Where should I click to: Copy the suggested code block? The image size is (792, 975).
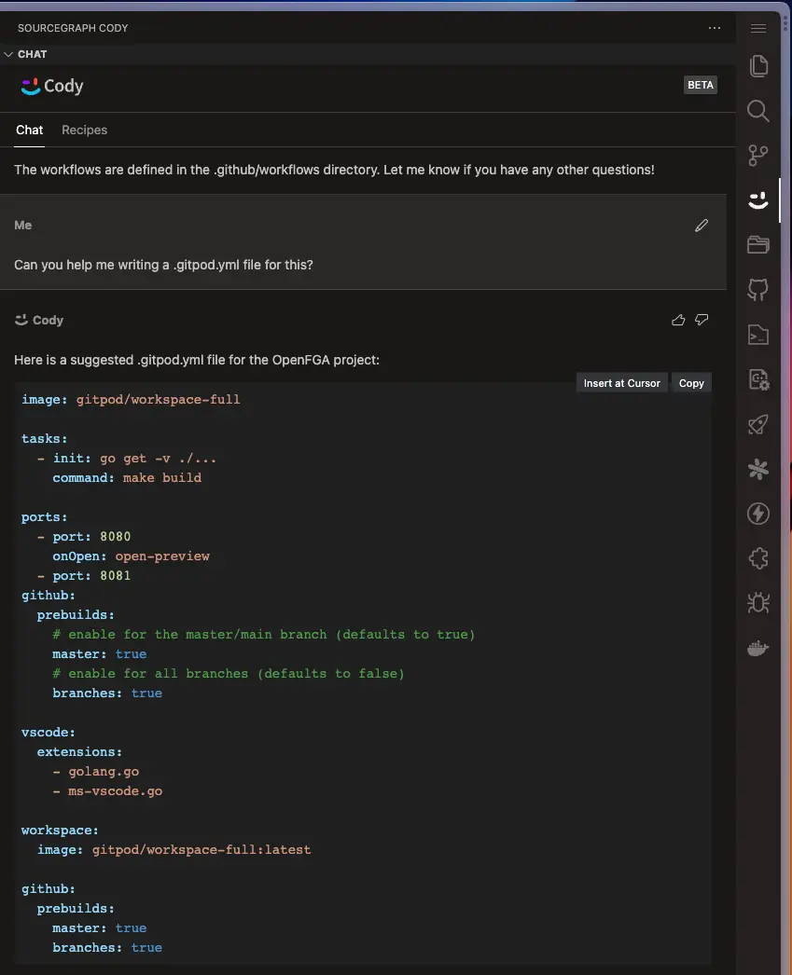click(691, 383)
